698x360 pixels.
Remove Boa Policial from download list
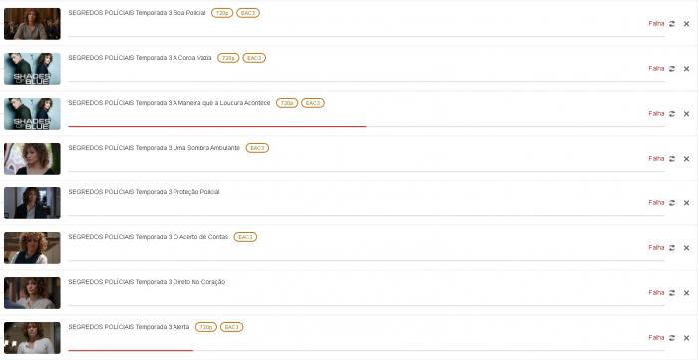[686, 24]
